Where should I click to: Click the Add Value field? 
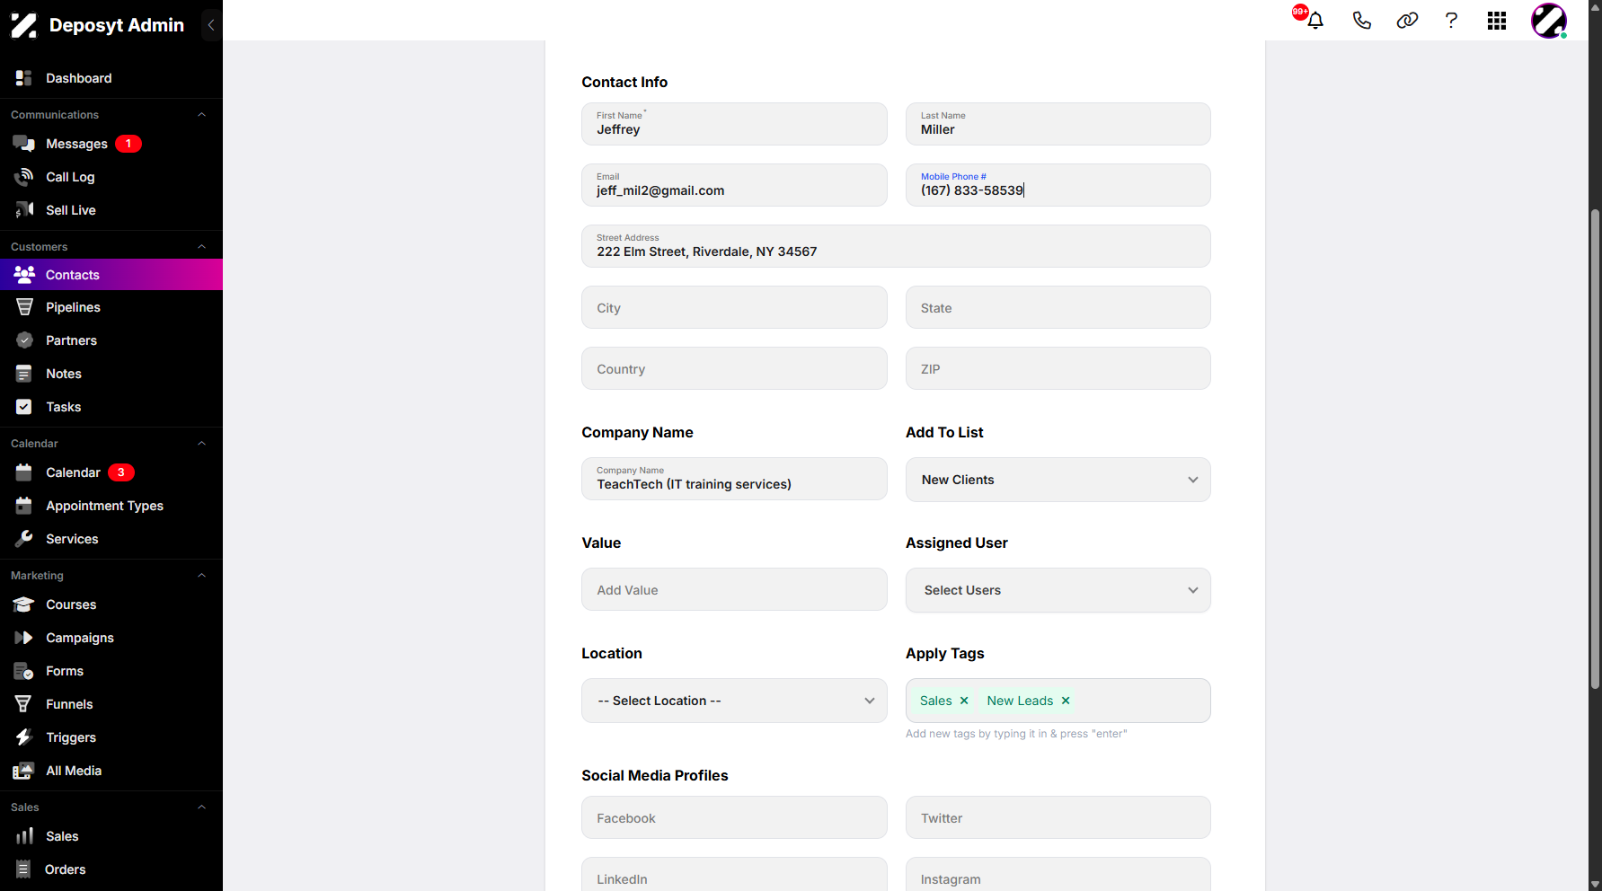(734, 589)
